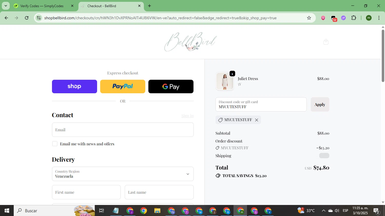Open a new browser tab
The image size is (385, 216).
click(x=149, y=6)
